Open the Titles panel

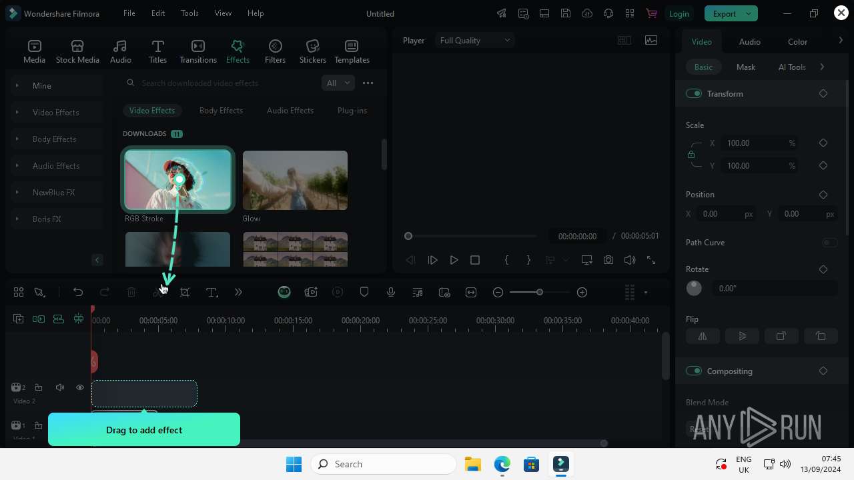157,51
